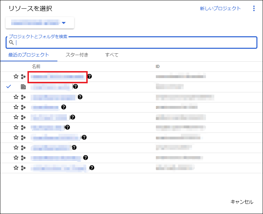Click the 新しいプロジェクト link
This screenshot has height=214, width=263.
click(x=220, y=9)
